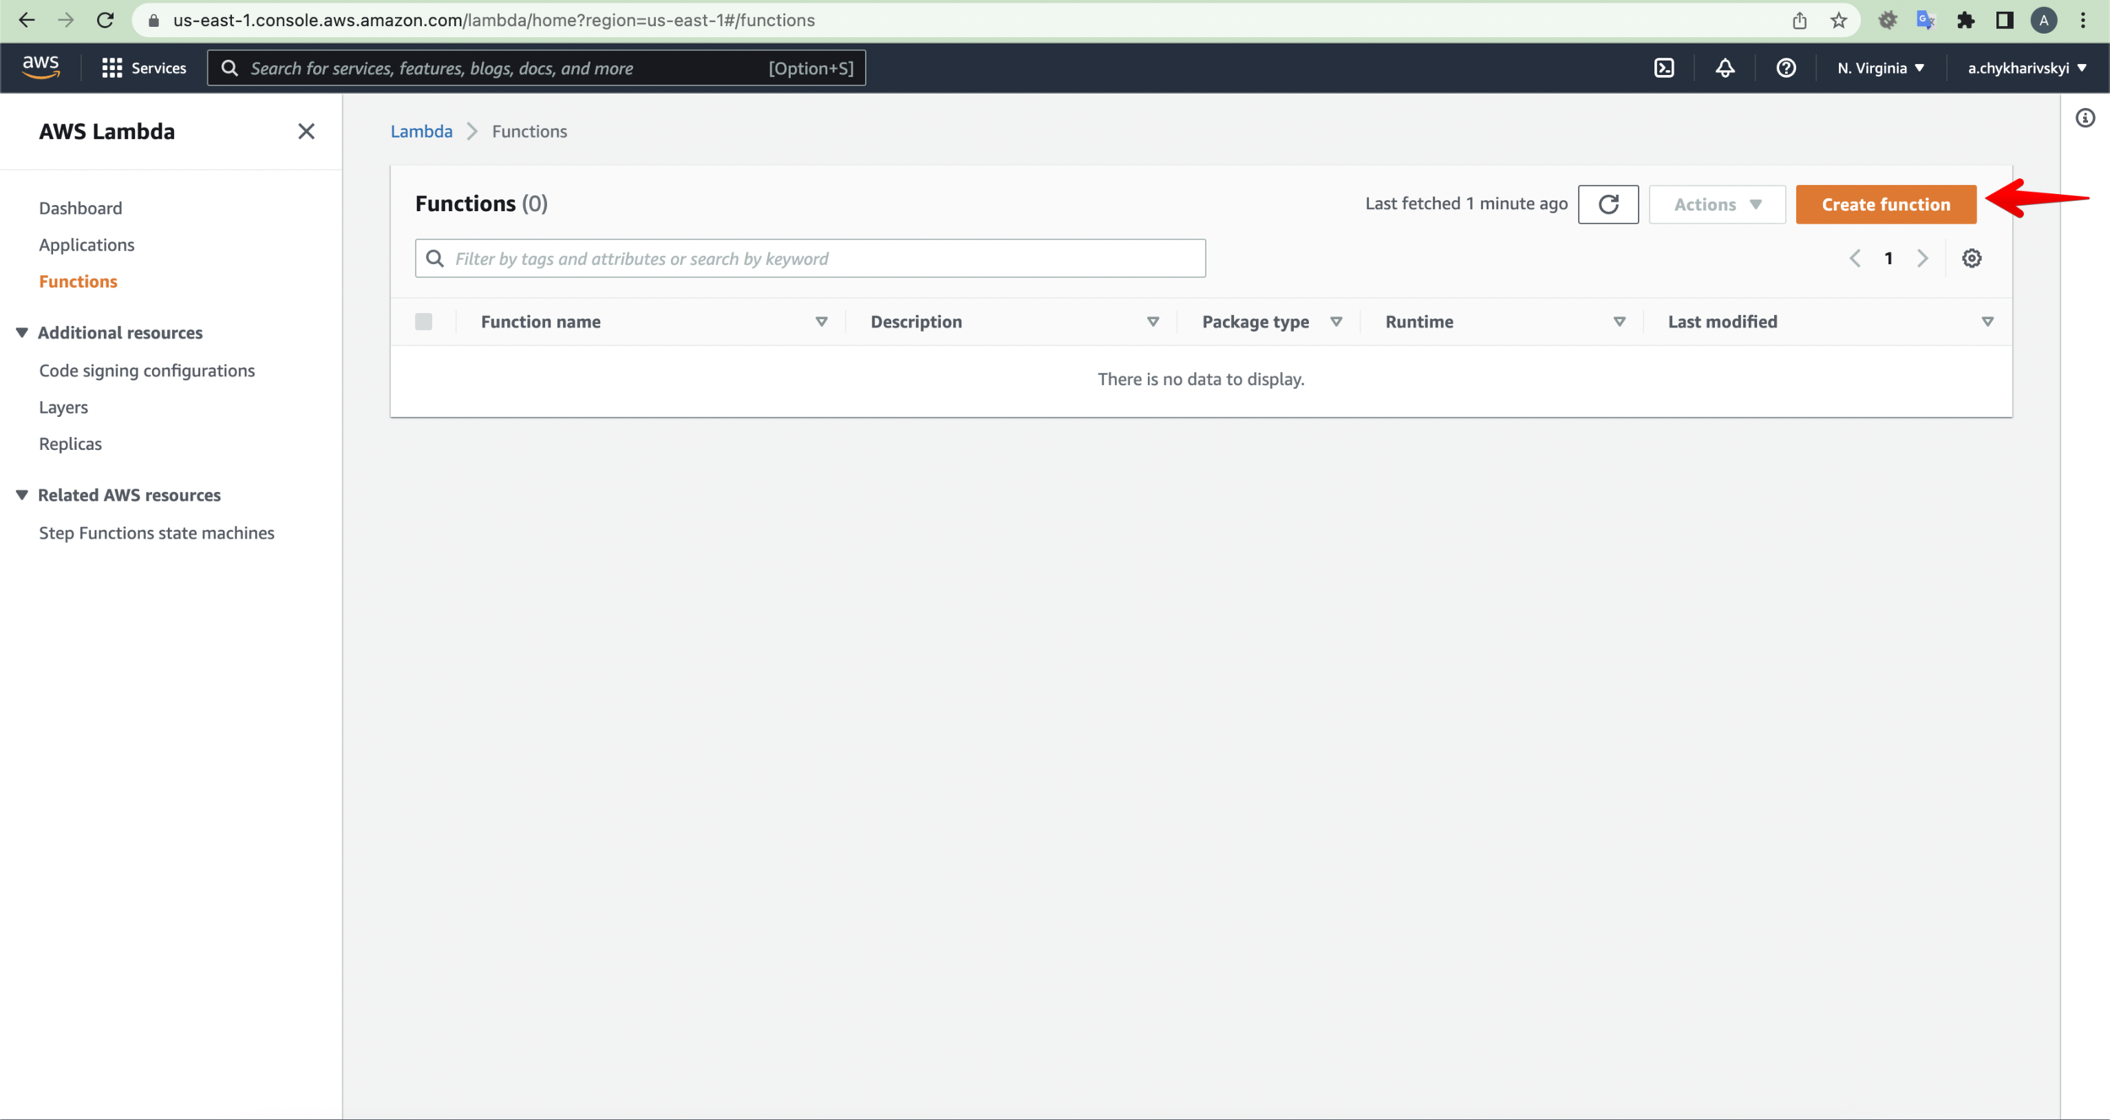
Task: Open AWS CloudShell terminal icon
Action: 1664,68
